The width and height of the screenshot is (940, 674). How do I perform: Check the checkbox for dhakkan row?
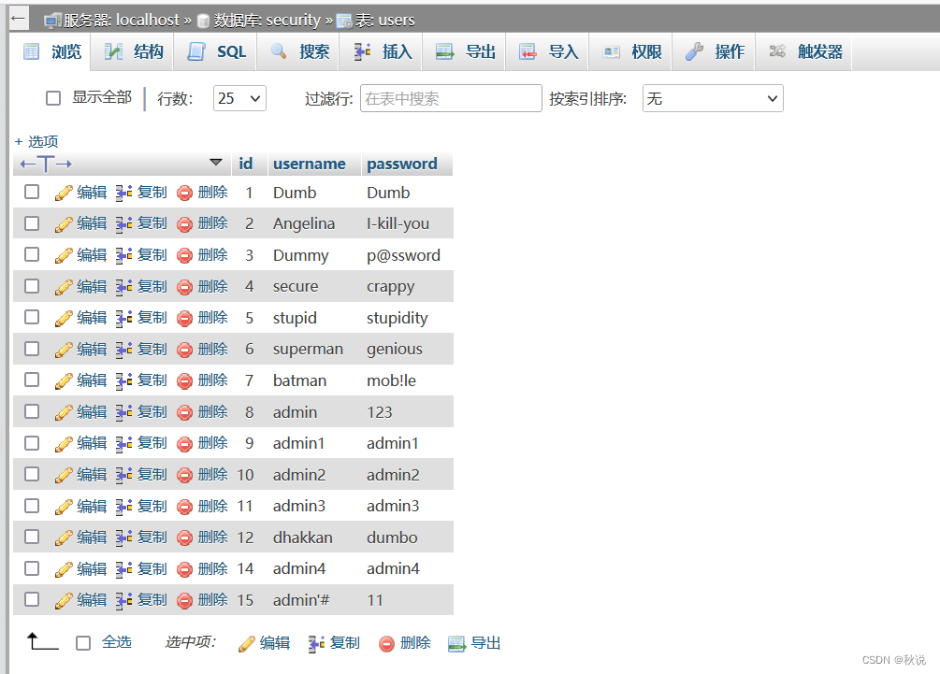click(32, 537)
